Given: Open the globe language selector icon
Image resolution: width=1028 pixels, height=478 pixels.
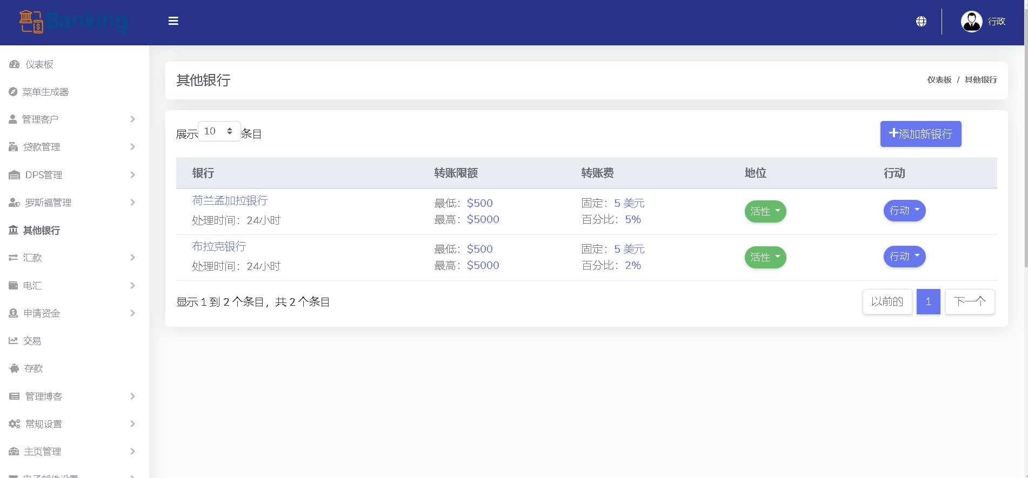Looking at the screenshot, I should (x=921, y=22).
